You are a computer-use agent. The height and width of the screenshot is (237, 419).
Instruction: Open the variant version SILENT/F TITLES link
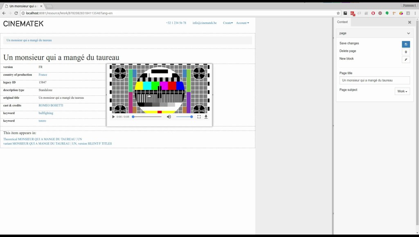tap(57, 144)
